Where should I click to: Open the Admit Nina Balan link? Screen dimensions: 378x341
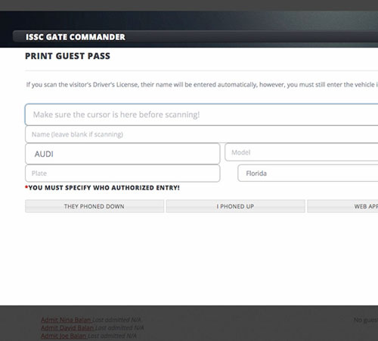point(67,320)
